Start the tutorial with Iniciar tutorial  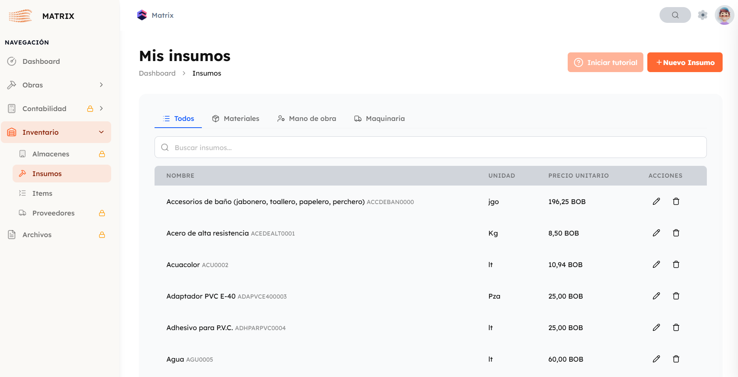coord(605,62)
